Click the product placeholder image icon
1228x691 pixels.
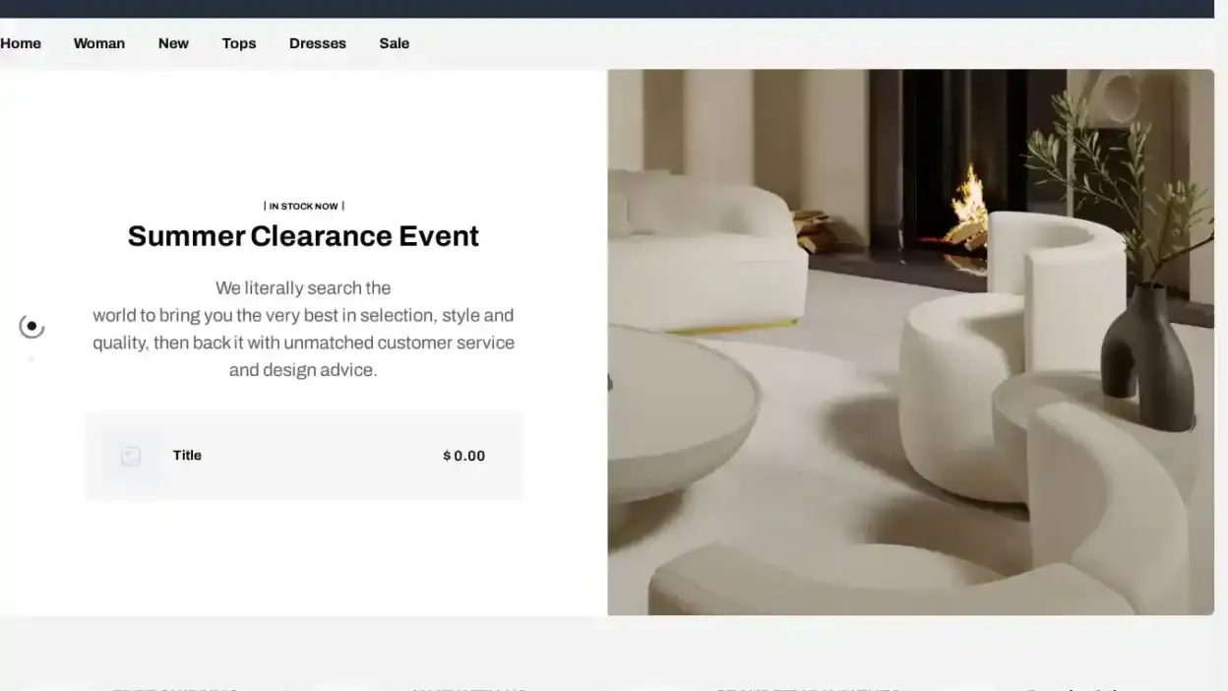[131, 456]
